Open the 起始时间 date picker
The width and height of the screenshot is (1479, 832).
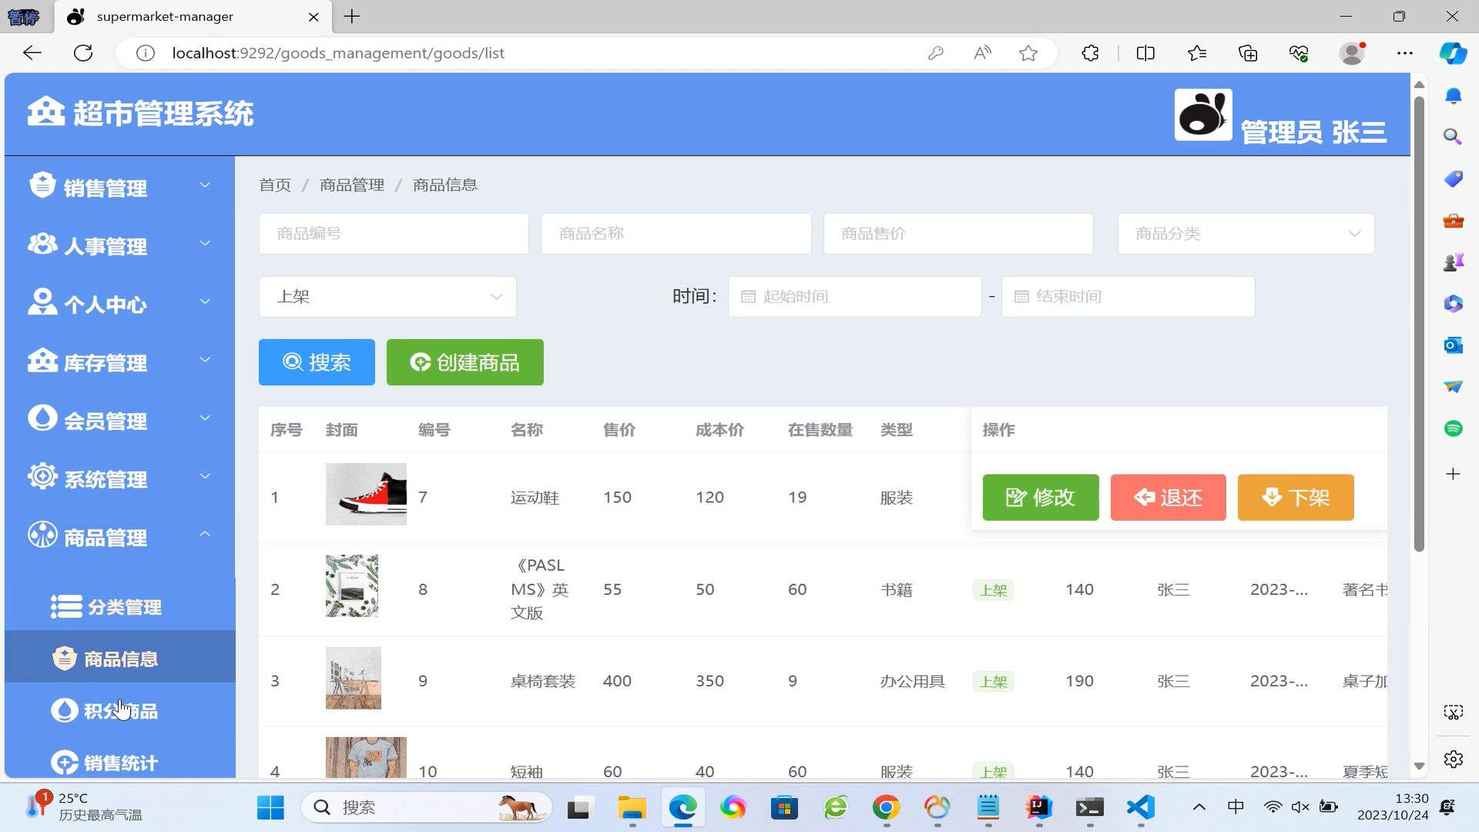[x=854, y=297]
